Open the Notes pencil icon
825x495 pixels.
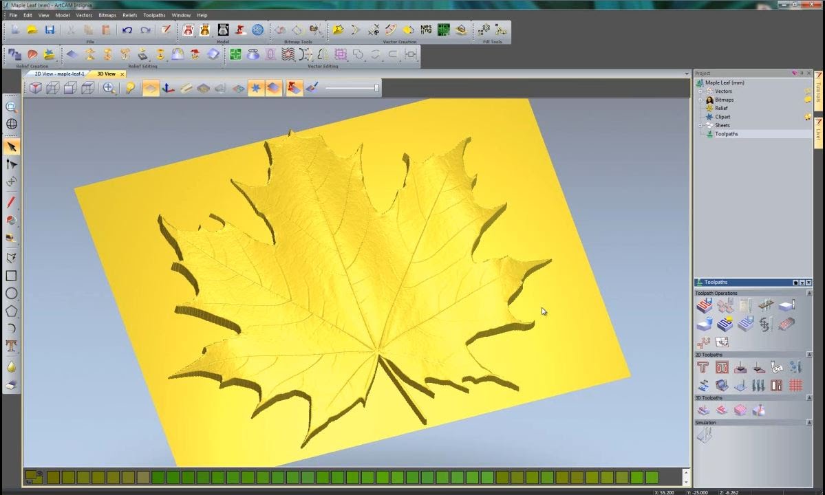click(166, 30)
